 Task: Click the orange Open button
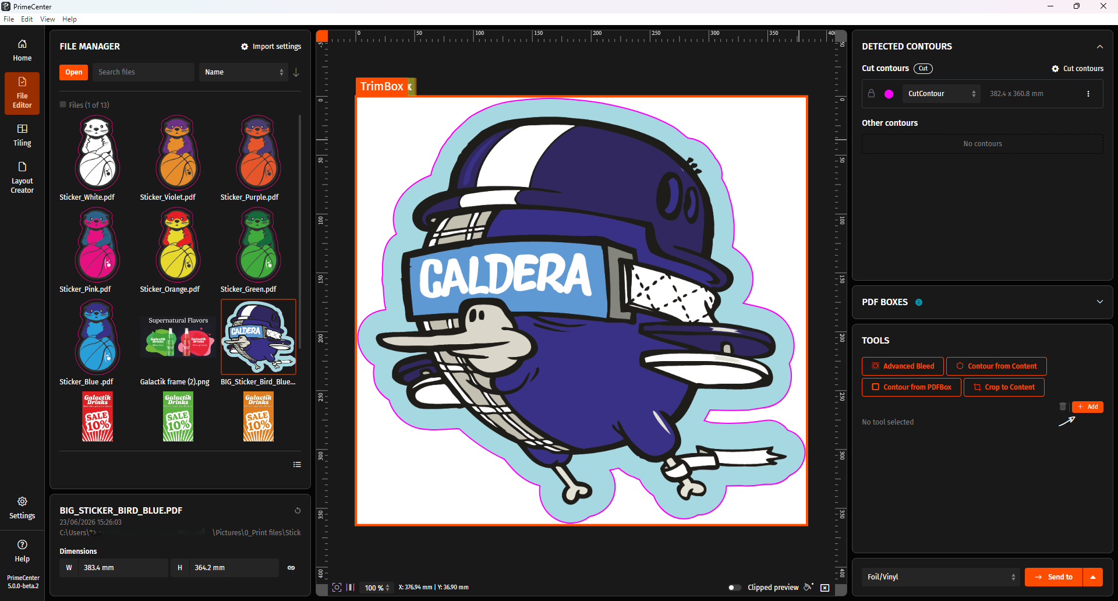tap(74, 72)
